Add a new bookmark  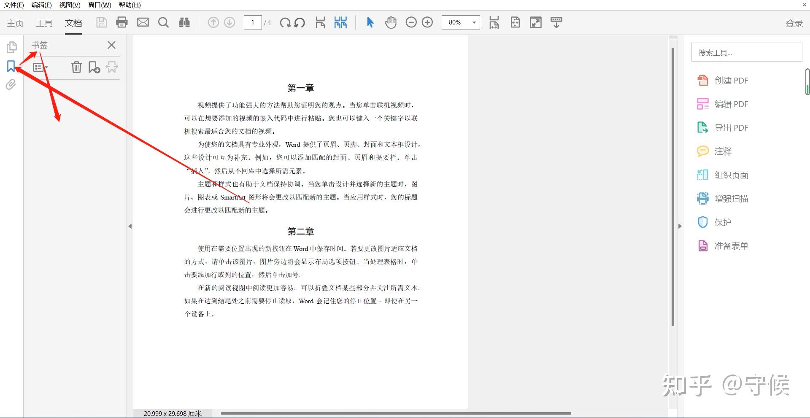point(94,67)
